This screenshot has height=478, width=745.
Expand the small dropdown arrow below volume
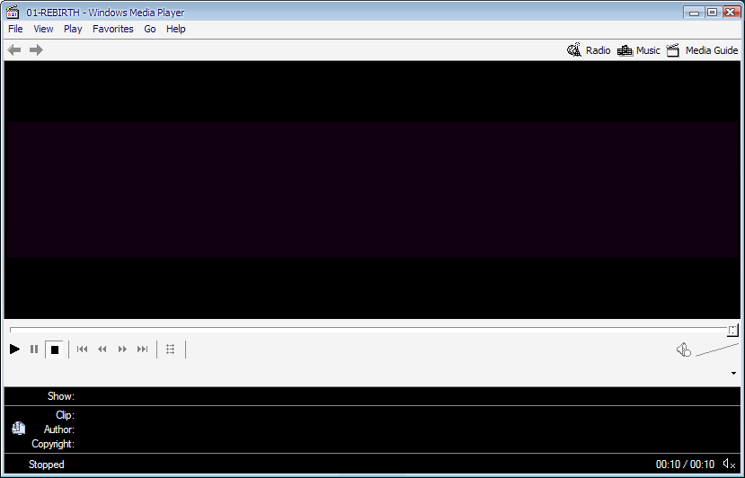[733, 373]
